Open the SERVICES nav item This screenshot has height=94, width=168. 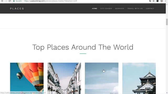click(x=120, y=9)
